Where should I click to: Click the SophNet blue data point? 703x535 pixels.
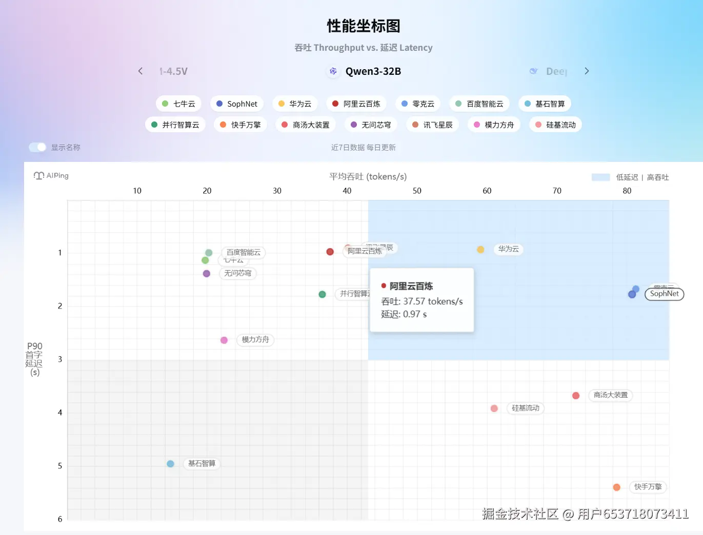point(632,294)
